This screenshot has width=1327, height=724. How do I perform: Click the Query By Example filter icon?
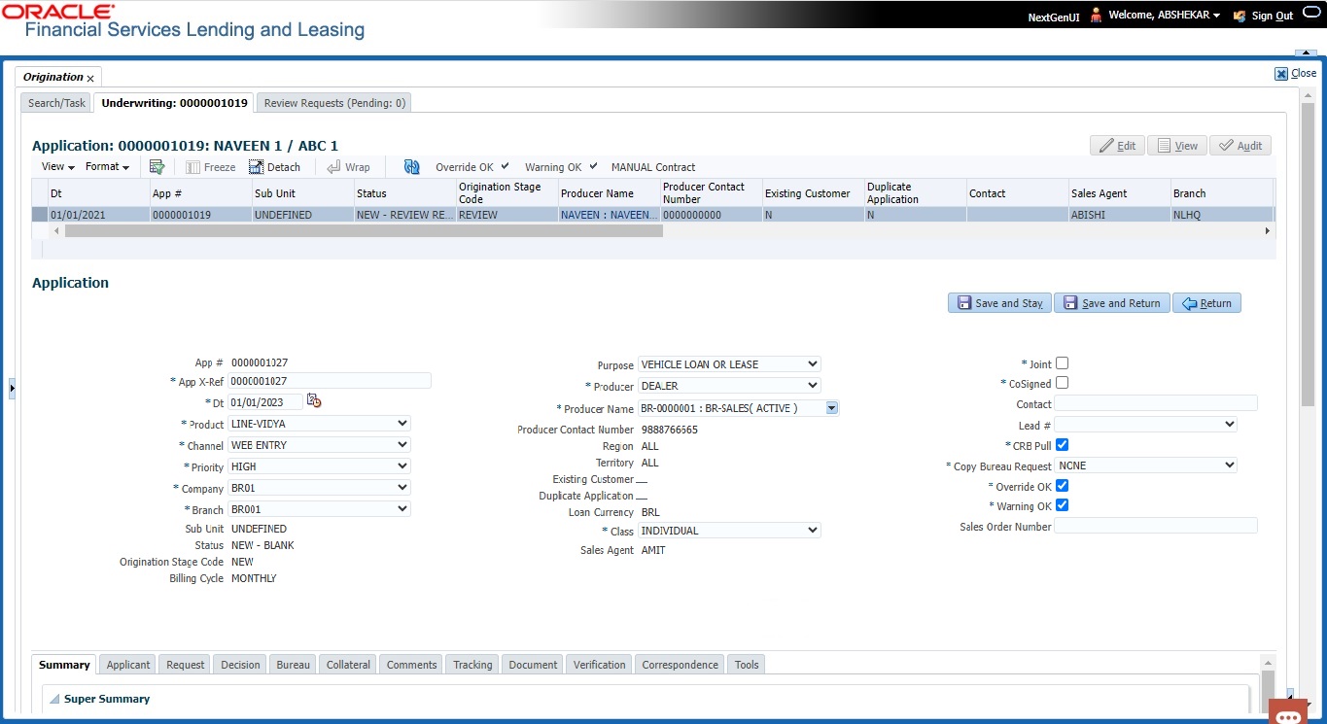click(157, 167)
